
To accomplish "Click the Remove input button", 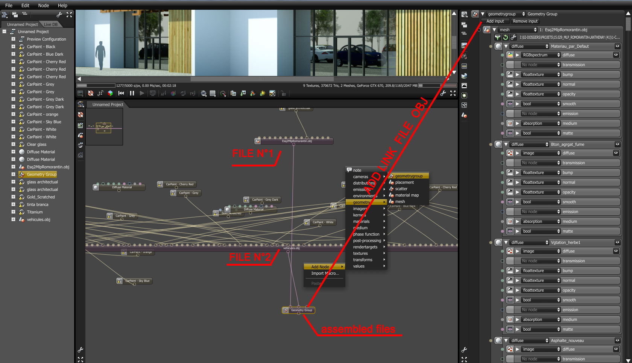I will click(525, 21).
